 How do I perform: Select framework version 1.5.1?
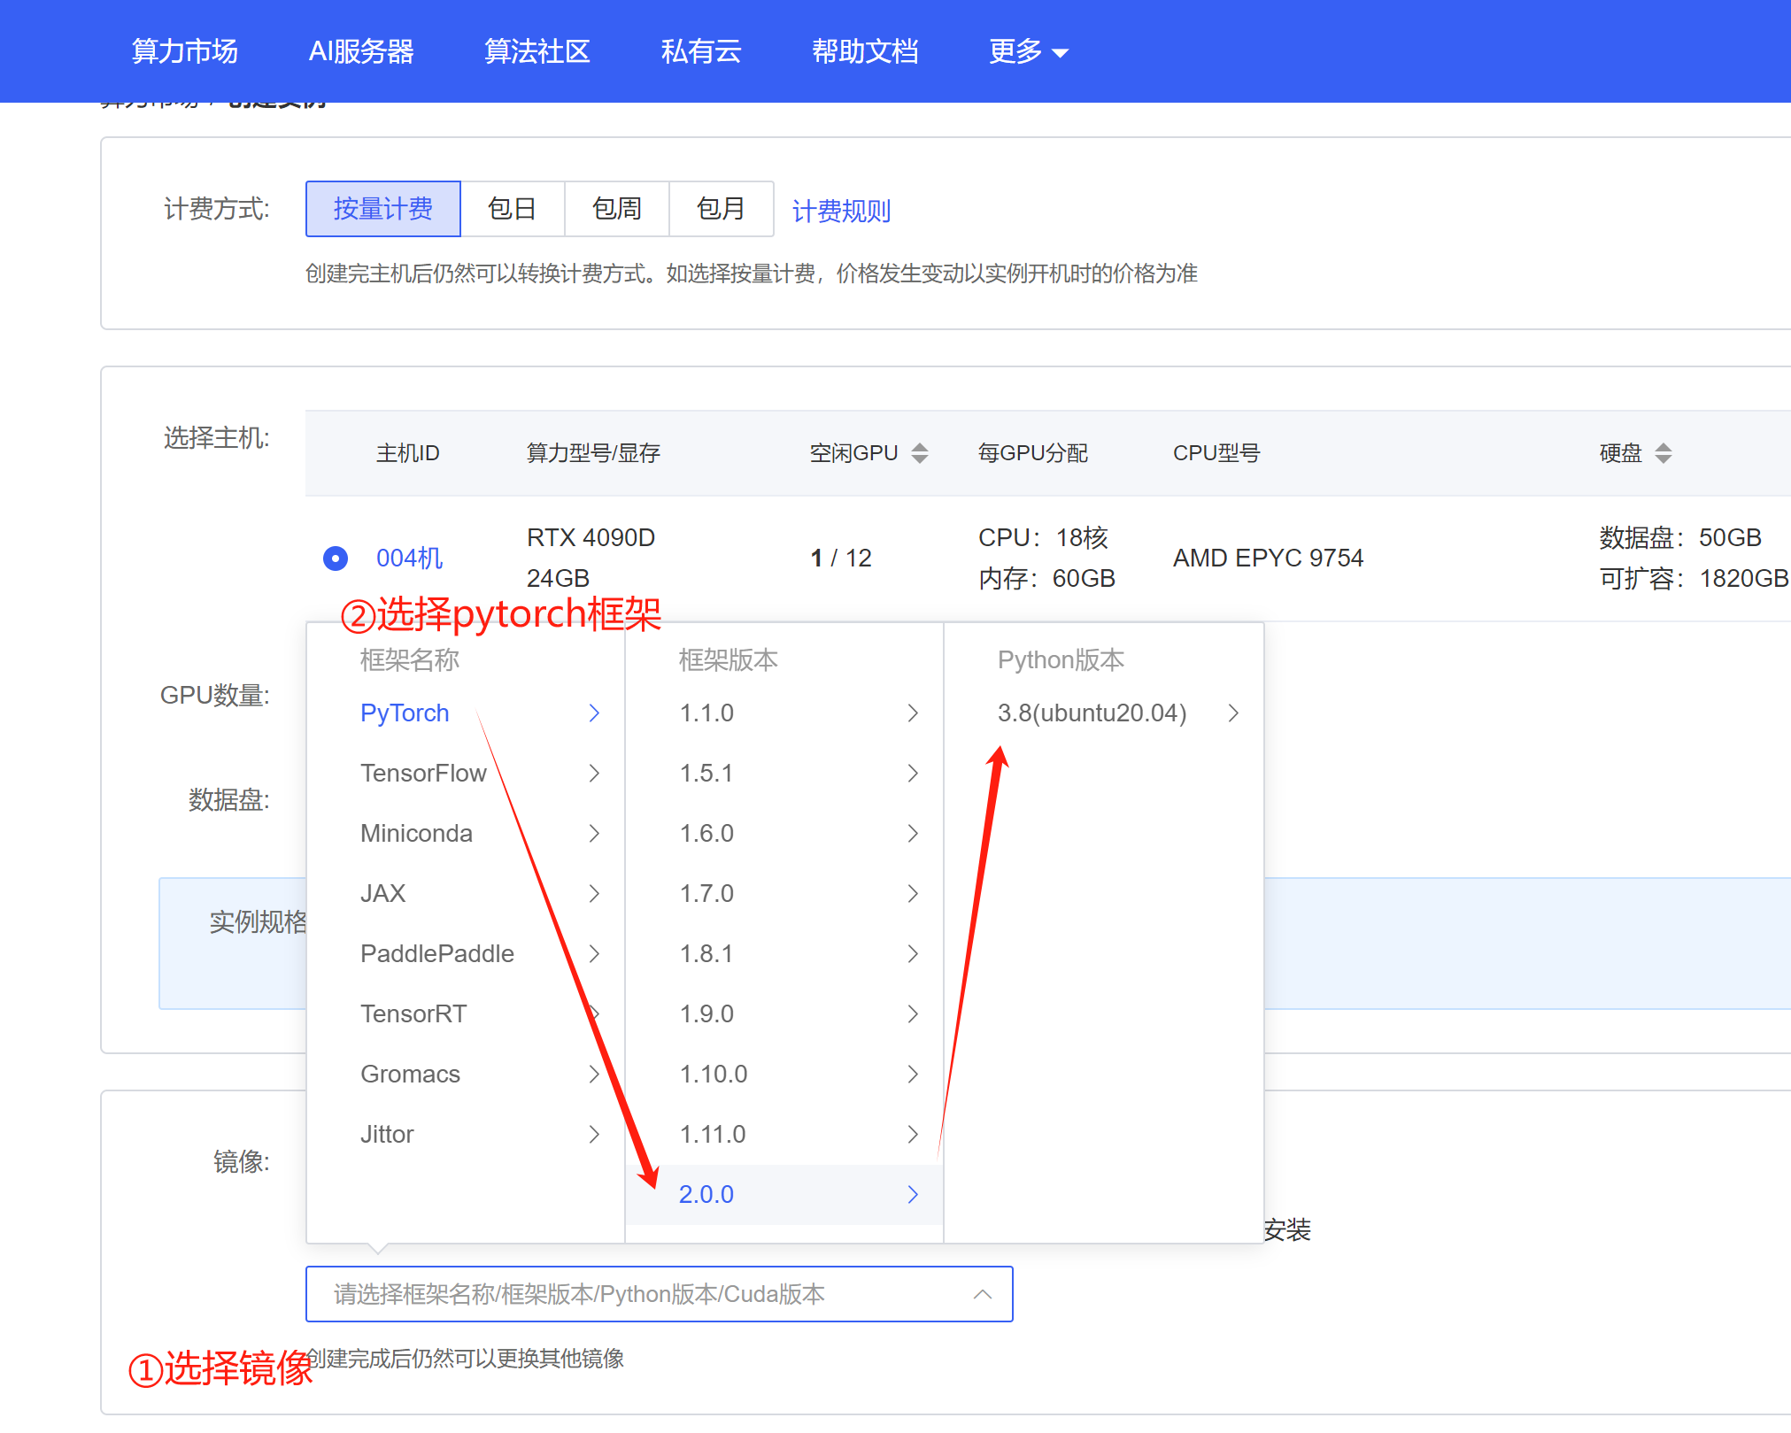[x=784, y=774]
